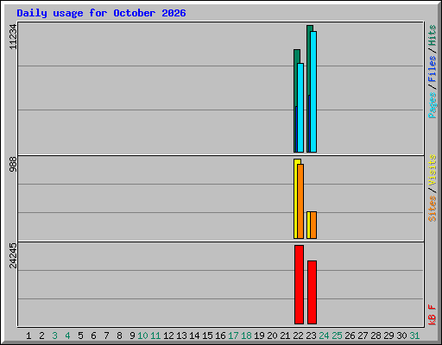Click day label 30 on the x-axis
This screenshot has width=442, height=345.
pyautogui.click(x=401, y=336)
